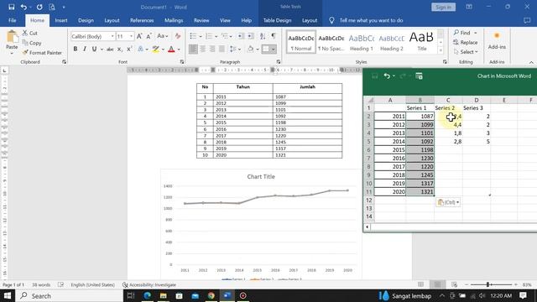Click Copy in Clipboard group

[32, 43]
